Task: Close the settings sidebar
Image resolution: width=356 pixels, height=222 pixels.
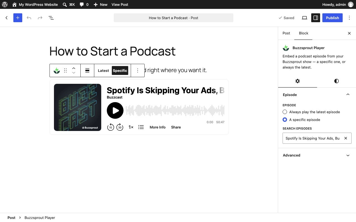Action: pyautogui.click(x=349, y=33)
